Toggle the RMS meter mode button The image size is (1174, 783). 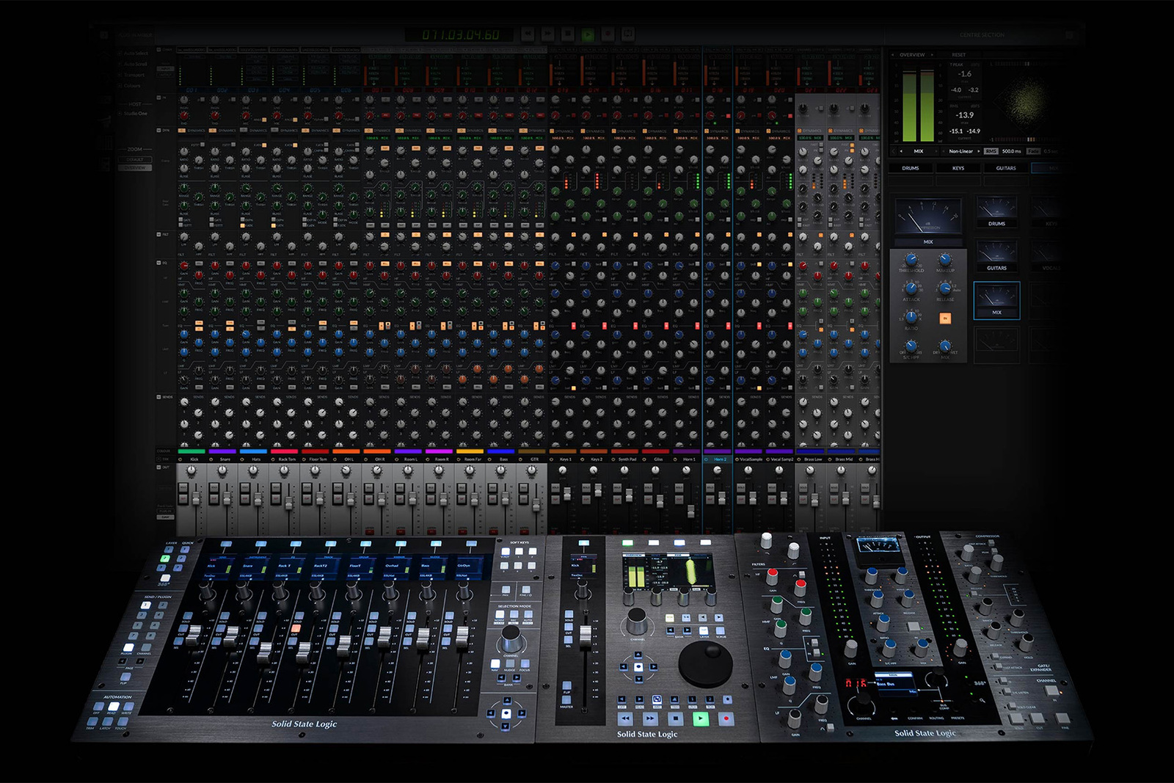click(991, 151)
